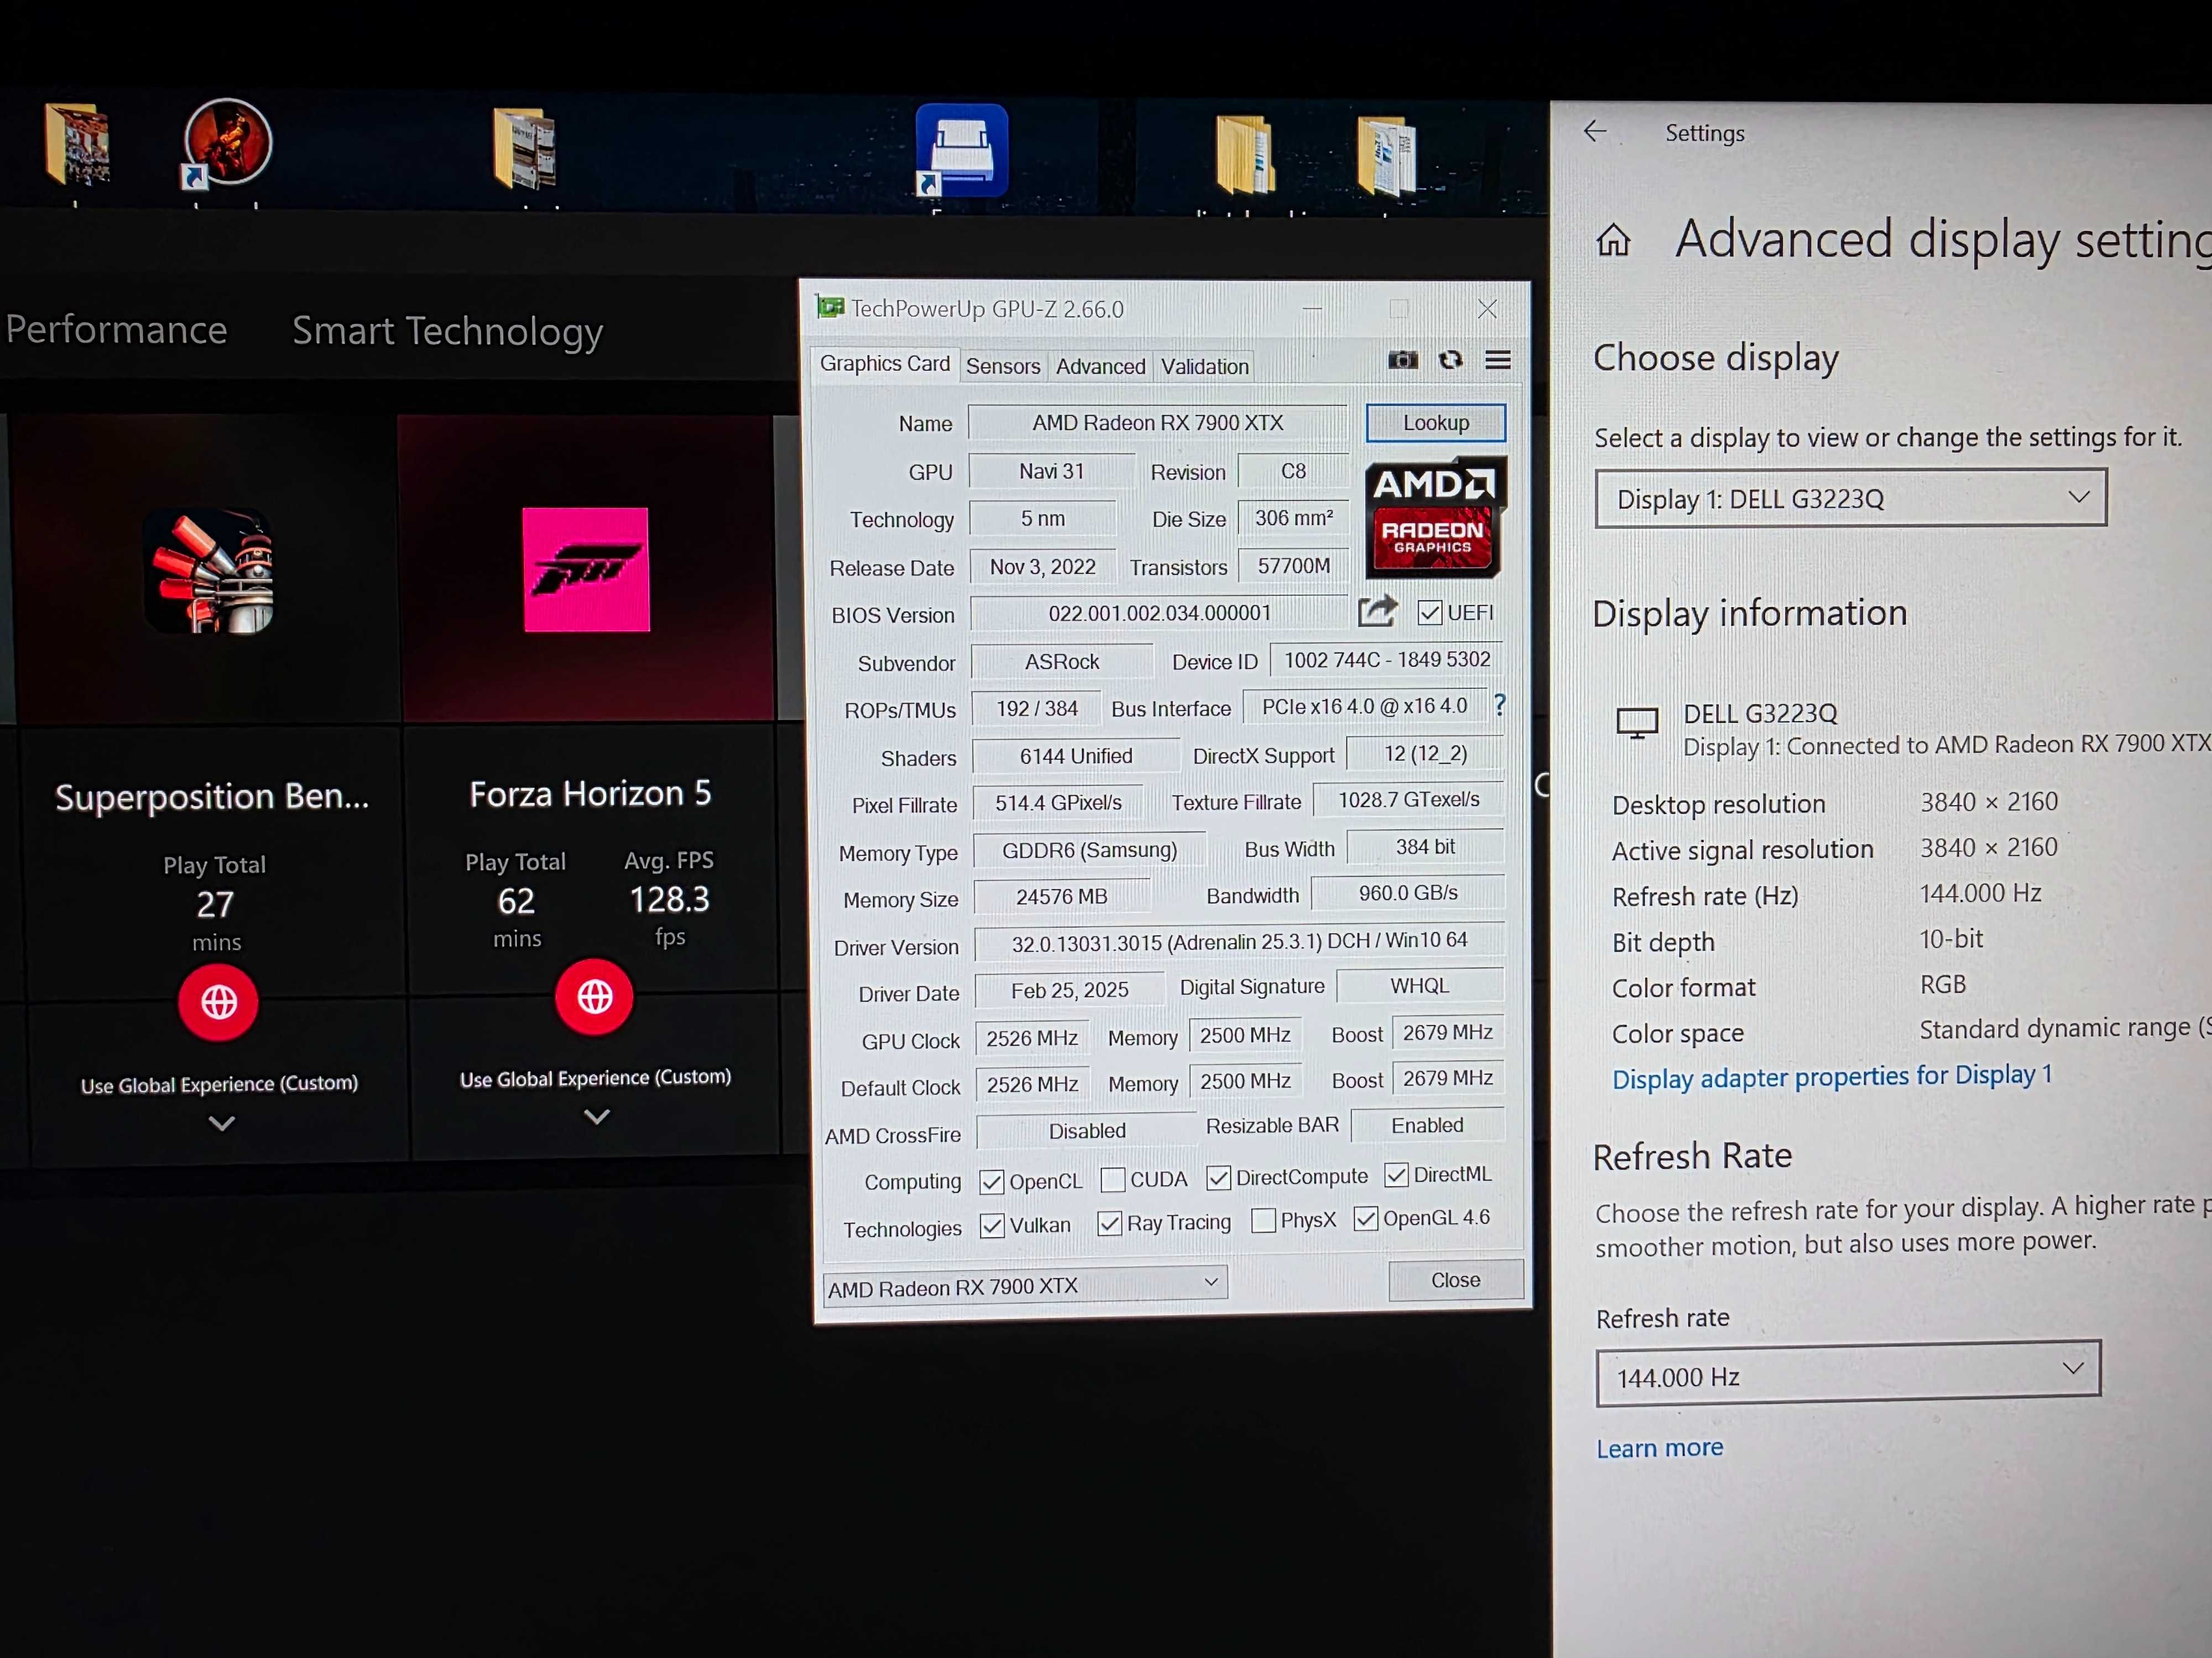This screenshot has width=2212, height=1658.
Task: Click the BIOS export share icon
Action: (x=1377, y=611)
